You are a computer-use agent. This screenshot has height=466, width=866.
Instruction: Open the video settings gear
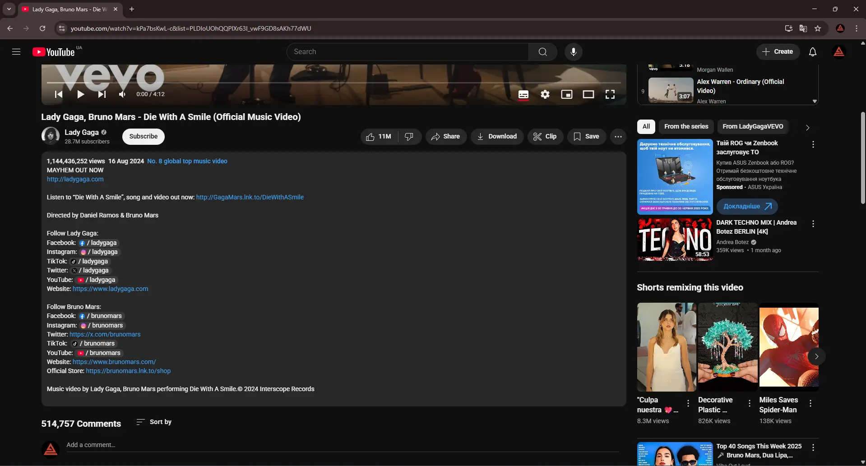[545, 94]
